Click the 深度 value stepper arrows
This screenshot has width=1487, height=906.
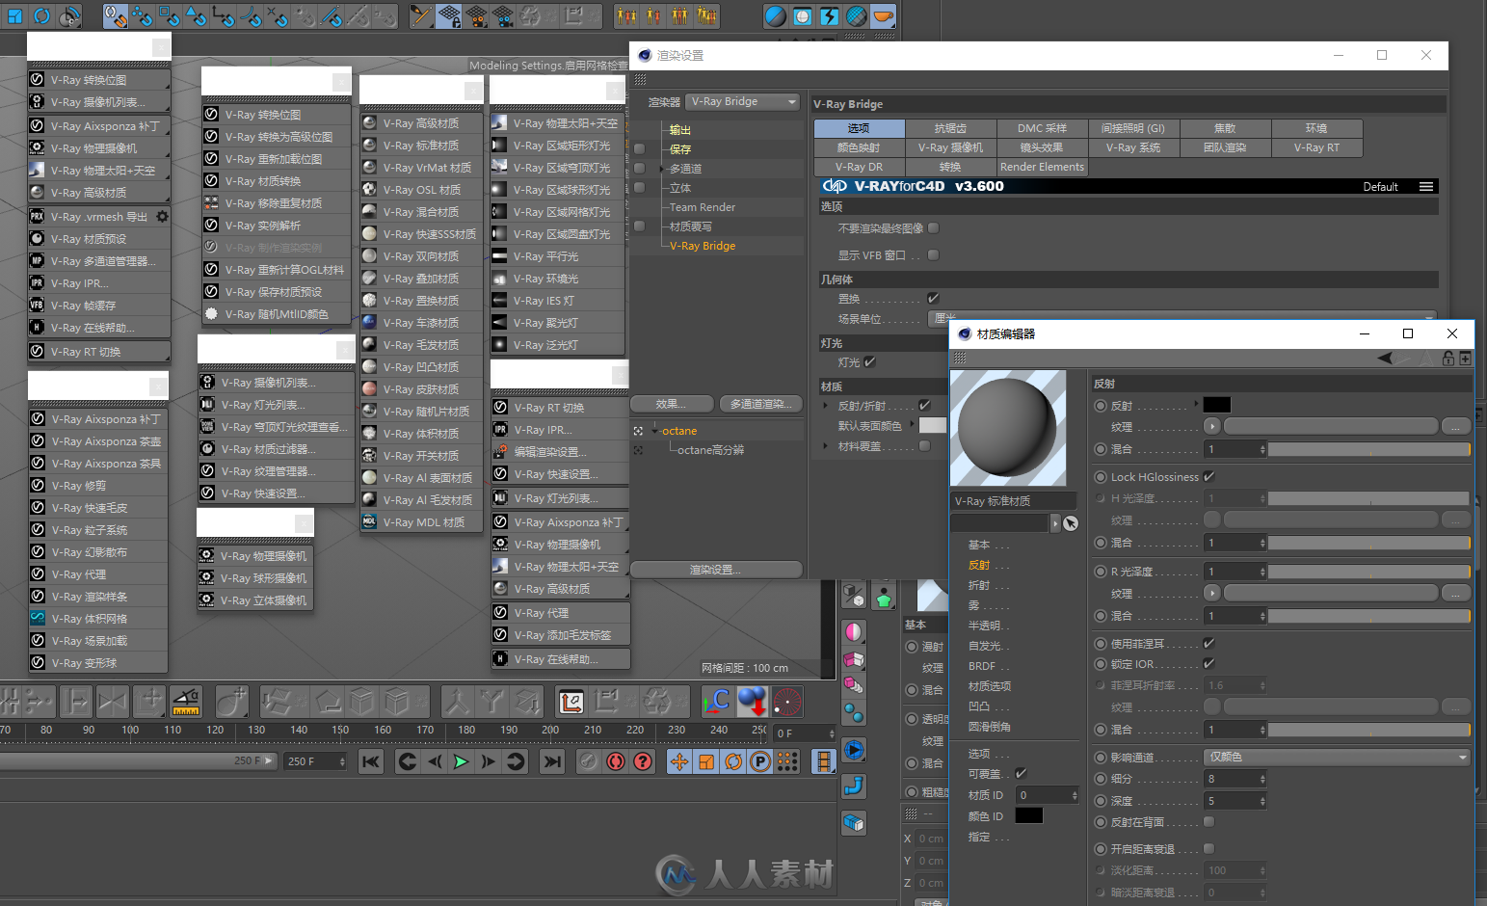1262,801
